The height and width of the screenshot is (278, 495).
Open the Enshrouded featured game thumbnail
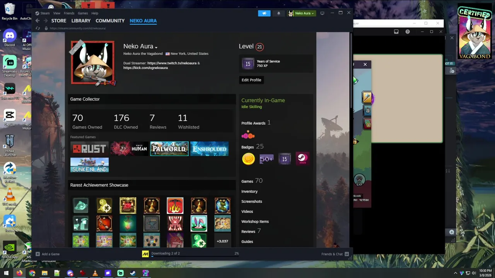[x=209, y=149]
